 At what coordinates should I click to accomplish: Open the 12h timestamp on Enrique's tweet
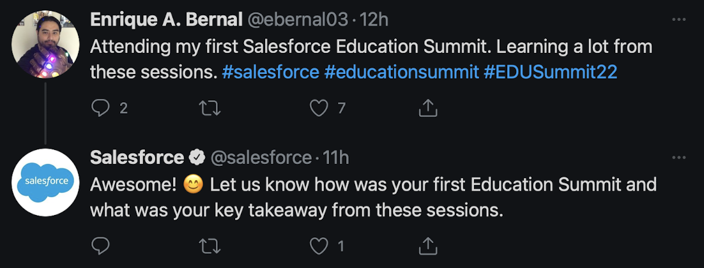point(374,20)
